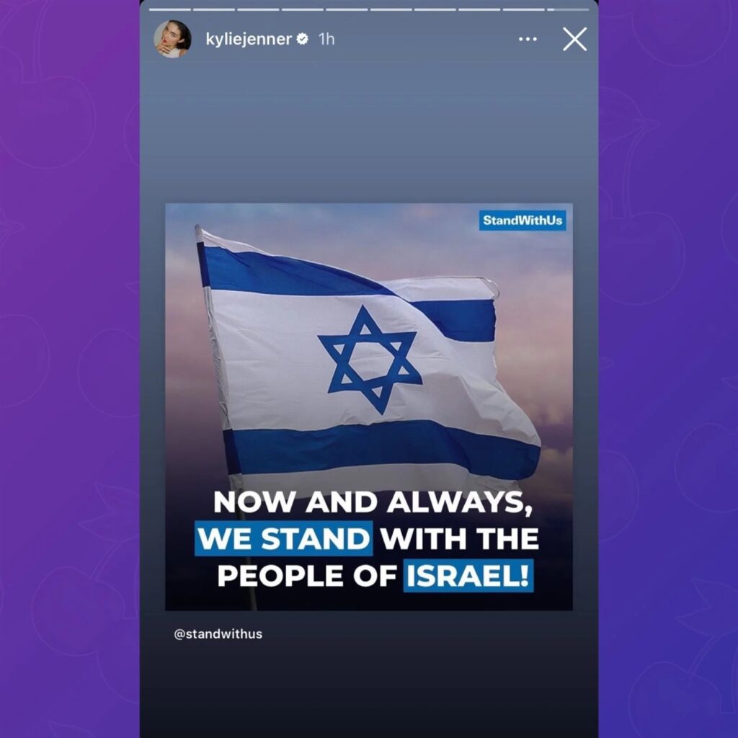
Task: Click the verified badge beside kyliejenner
Action: 302,39
